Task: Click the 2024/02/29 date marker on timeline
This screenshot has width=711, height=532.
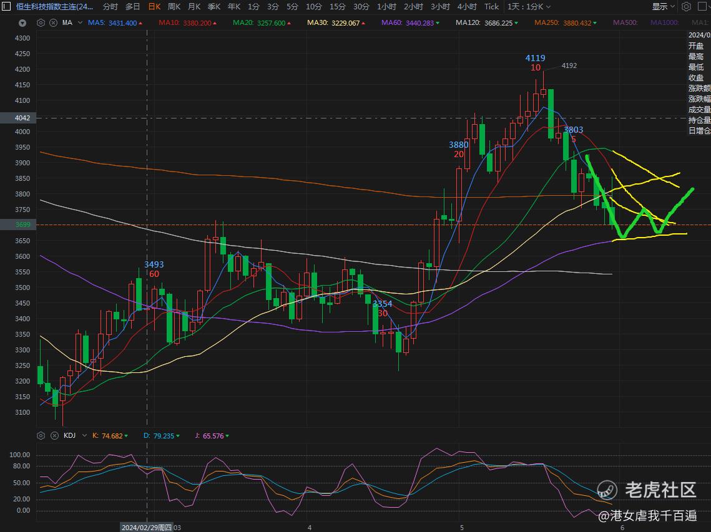Action: point(147,528)
